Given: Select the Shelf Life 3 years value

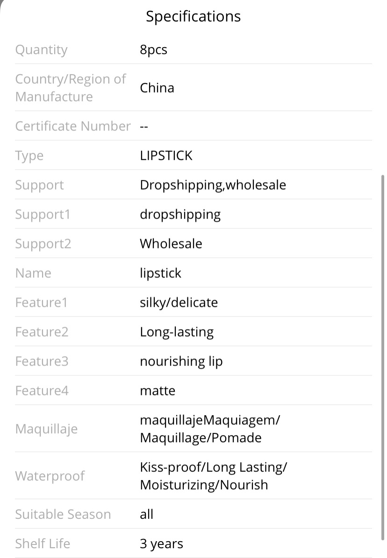Looking at the screenshot, I should pos(161,544).
